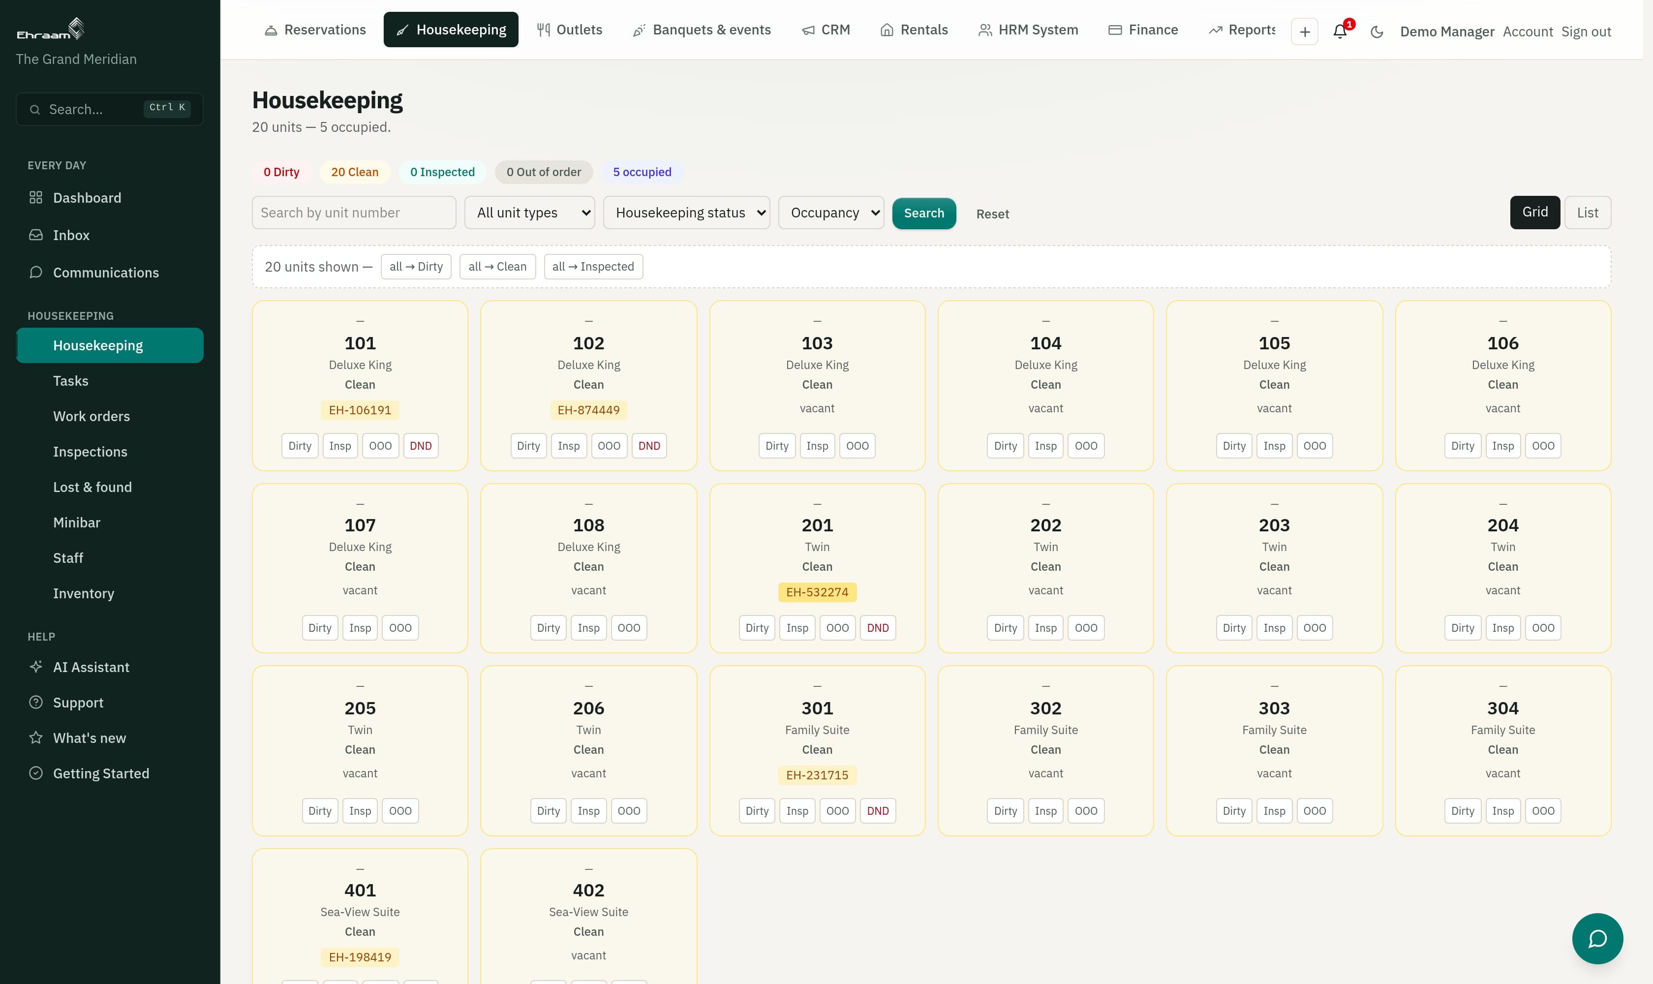1653x984 pixels.
Task: Switch to Grid view
Action: (1534, 212)
